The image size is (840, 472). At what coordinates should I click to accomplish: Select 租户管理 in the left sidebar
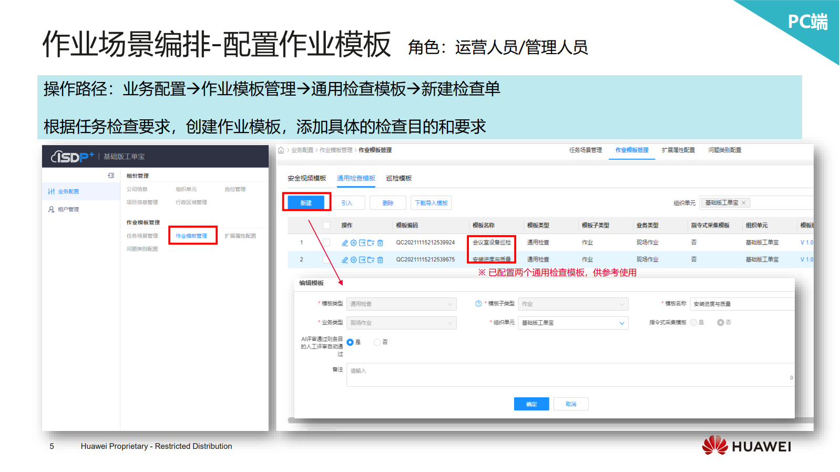pyautogui.click(x=81, y=209)
